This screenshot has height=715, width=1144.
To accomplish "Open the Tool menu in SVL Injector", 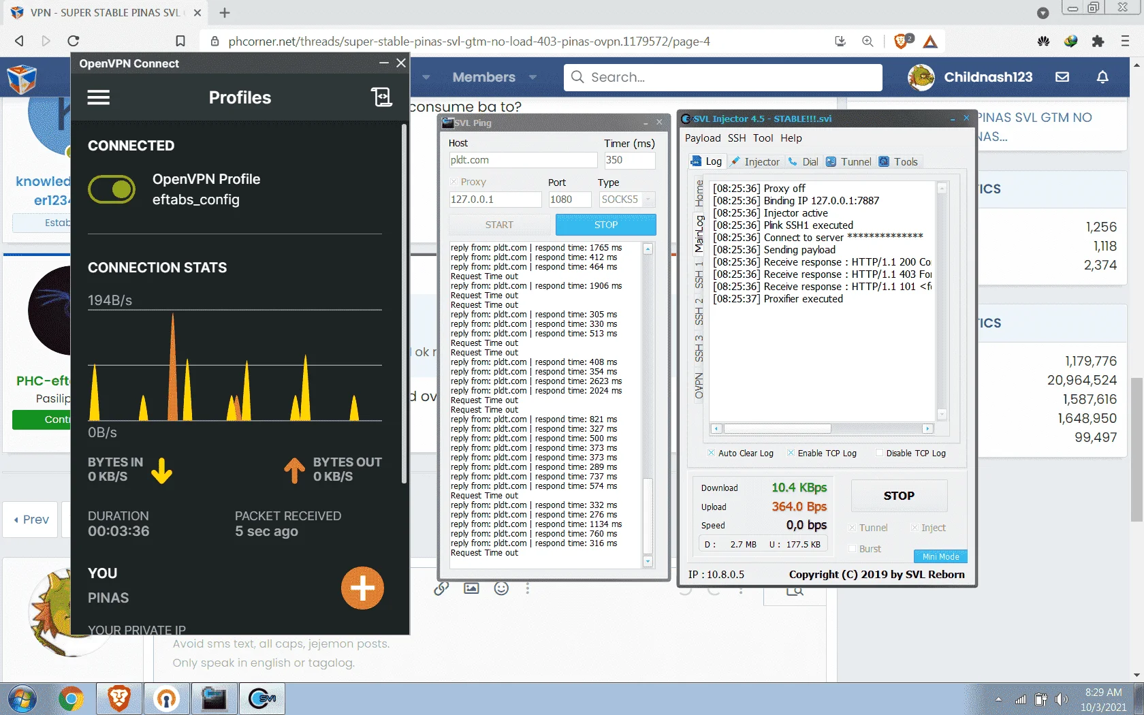I will (x=763, y=138).
